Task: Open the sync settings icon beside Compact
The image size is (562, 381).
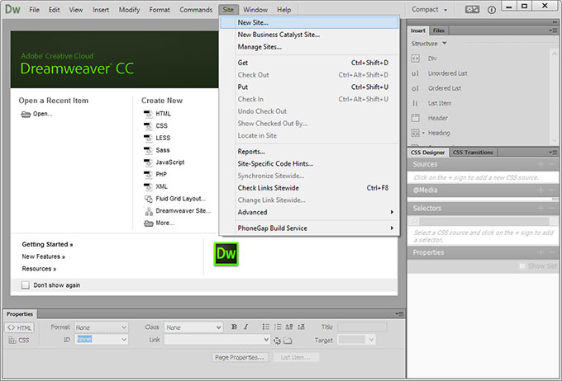Action: [x=472, y=10]
